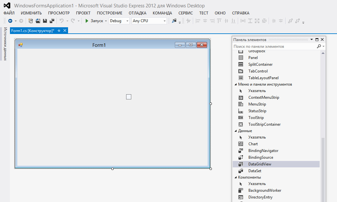Select DataGridView in the toolbox
This screenshot has width=337, height=202.
tap(276, 164)
